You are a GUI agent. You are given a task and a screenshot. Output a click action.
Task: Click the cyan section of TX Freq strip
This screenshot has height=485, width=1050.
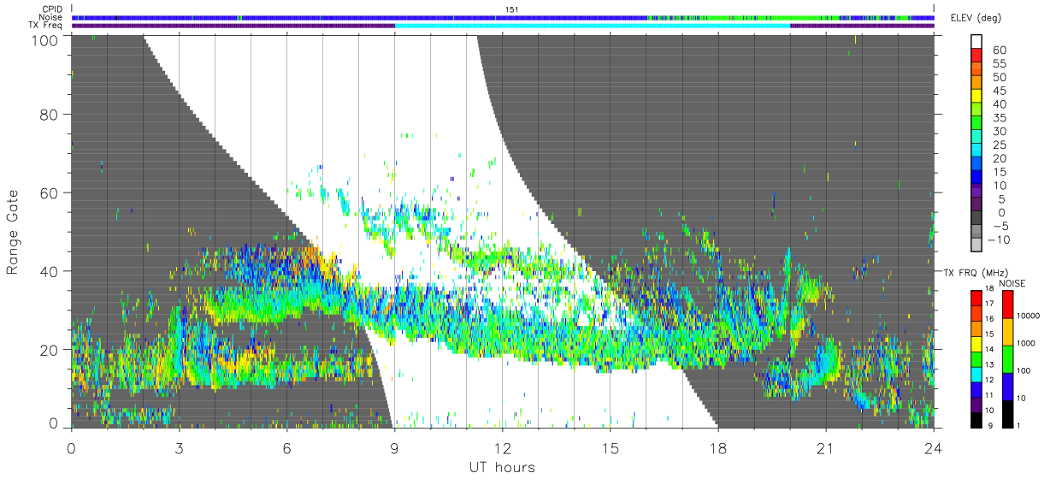(x=593, y=25)
